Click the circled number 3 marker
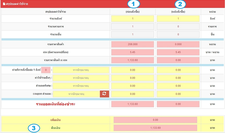 [x=34, y=128]
